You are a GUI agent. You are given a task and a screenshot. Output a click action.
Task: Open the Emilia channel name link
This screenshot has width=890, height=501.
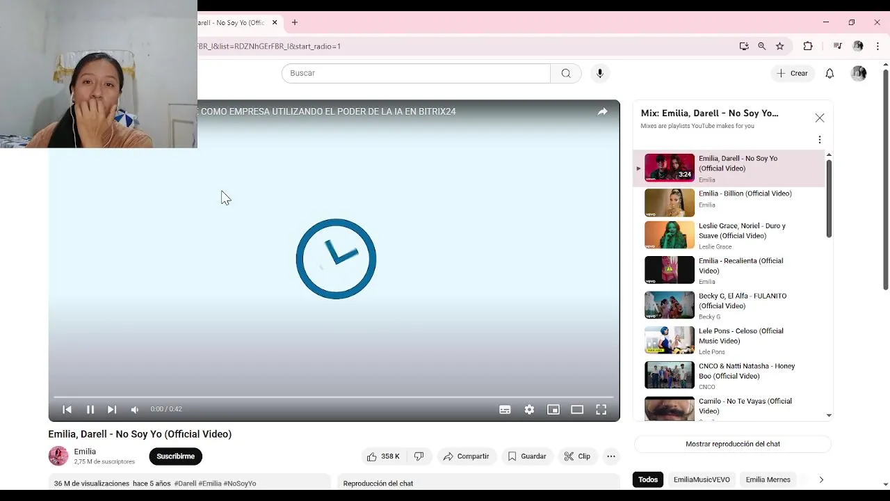[x=85, y=452]
